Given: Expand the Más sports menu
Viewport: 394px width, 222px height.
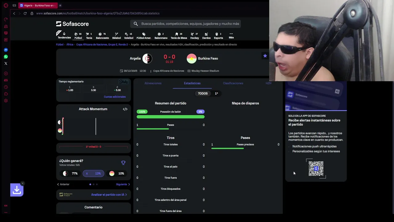Looking at the screenshot, I should [231, 35].
